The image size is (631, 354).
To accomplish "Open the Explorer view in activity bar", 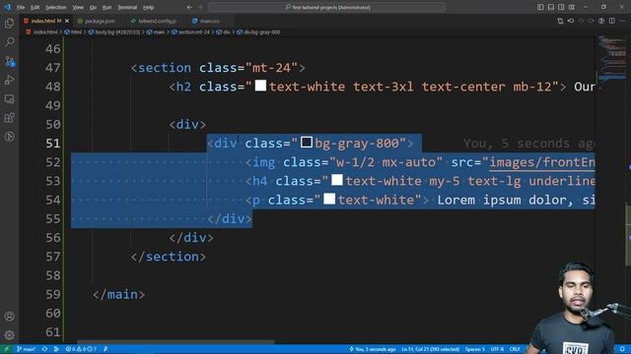I will (x=9, y=24).
